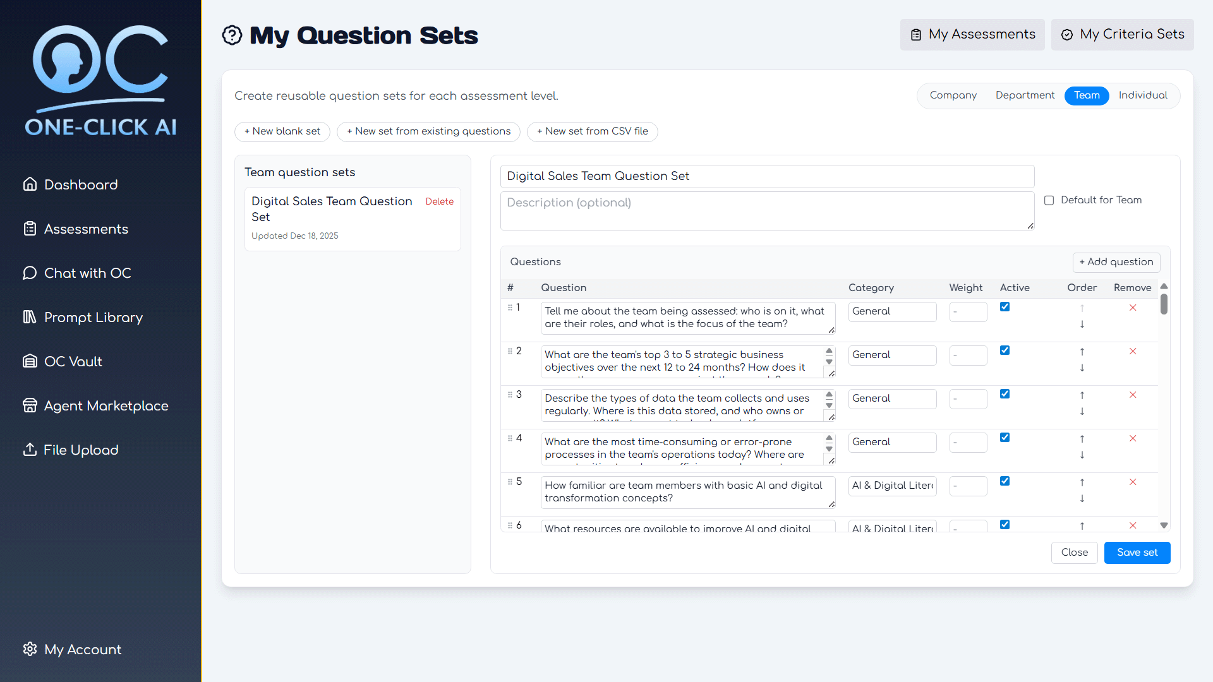The image size is (1213, 682).
Task: Open Dashboard from the sidebar home icon
Action: pyautogui.click(x=30, y=184)
